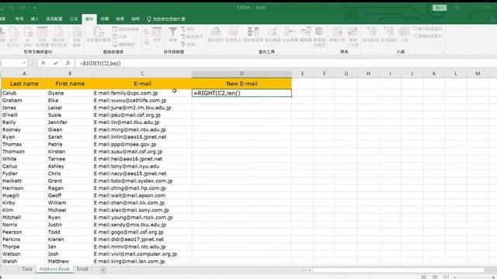Click the horizontal scrollbar left arrow

pos(309,270)
